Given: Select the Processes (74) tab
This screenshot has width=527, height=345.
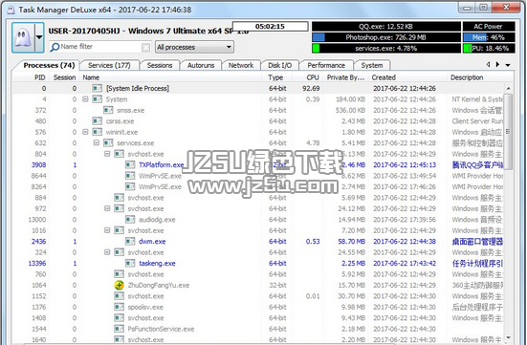Looking at the screenshot, I should 49,65.
